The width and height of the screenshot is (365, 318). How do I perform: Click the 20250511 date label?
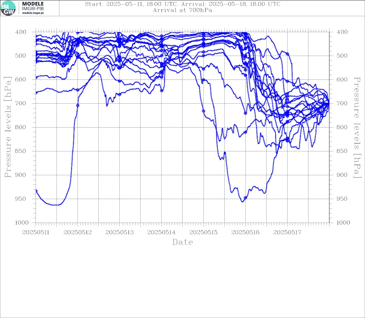(36, 232)
